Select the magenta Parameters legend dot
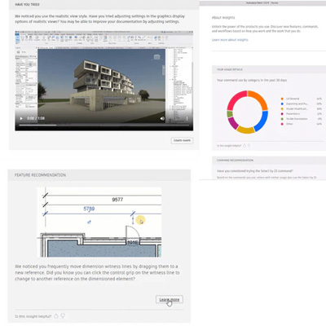Image resolution: width=326 pixels, height=326 pixels. [282, 114]
